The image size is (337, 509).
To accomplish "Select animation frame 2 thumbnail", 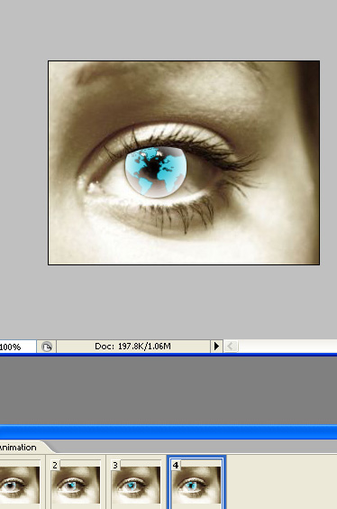I will (76, 485).
